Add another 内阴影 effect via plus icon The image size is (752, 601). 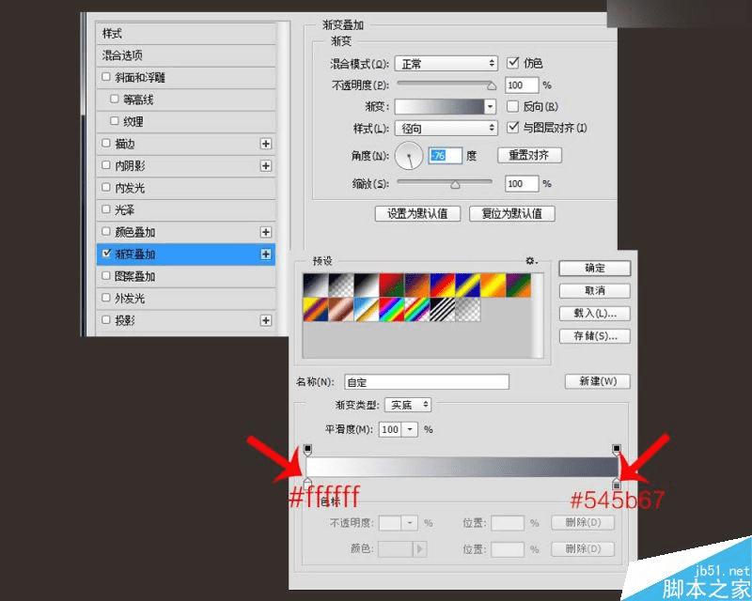click(x=266, y=166)
